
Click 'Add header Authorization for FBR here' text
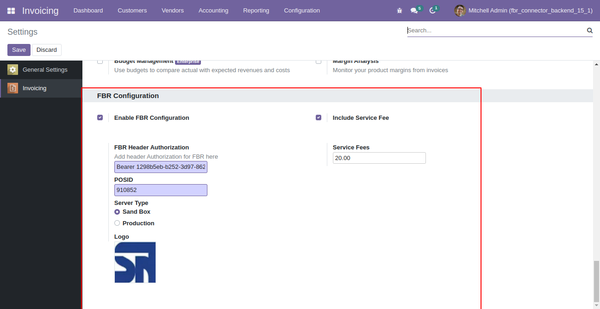(166, 157)
